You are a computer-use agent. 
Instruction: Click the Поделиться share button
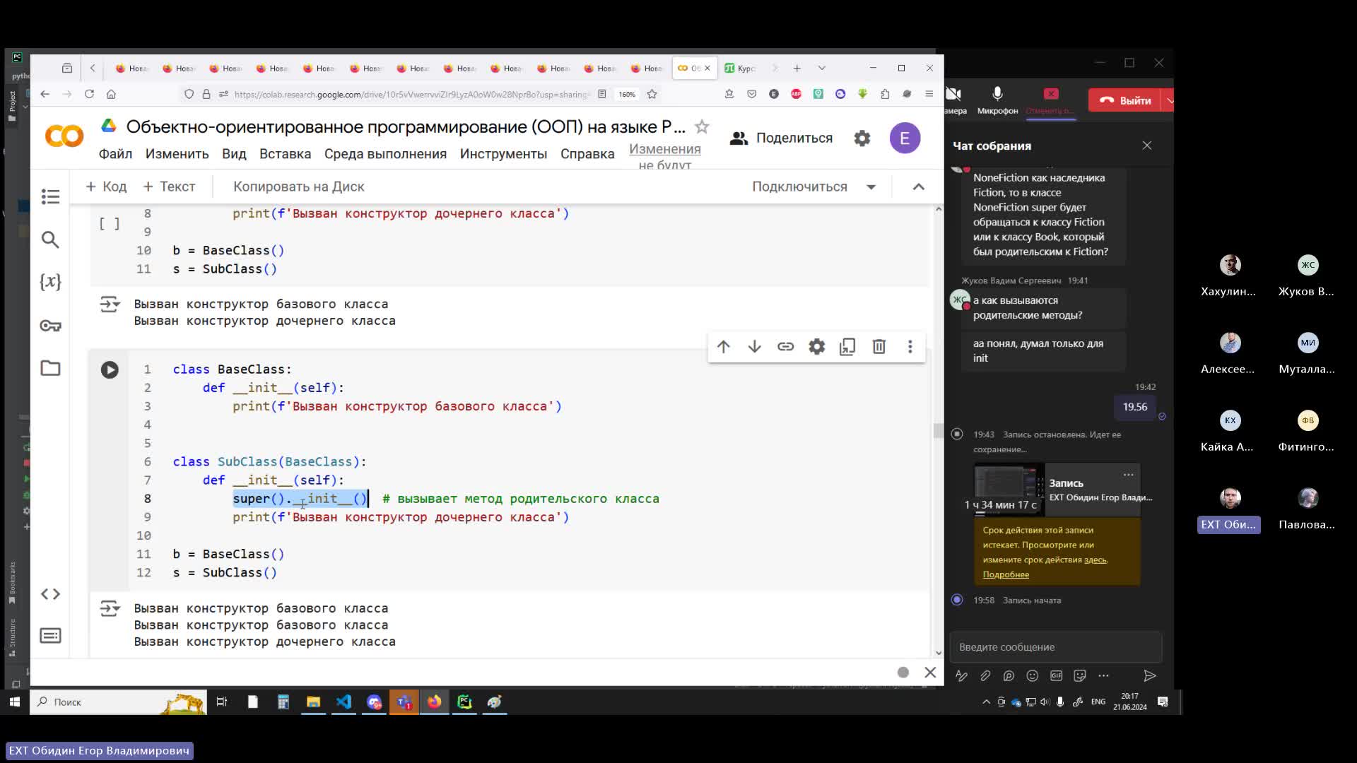point(781,138)
